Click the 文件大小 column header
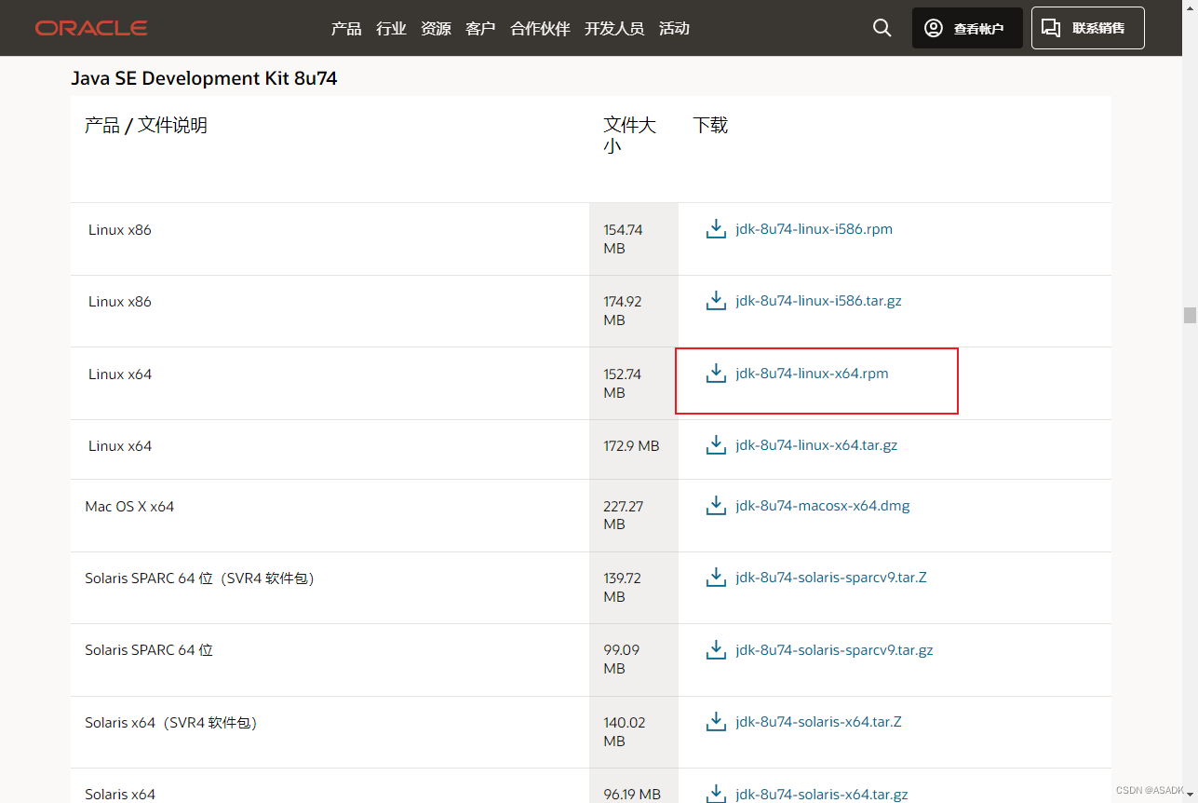Image resolution: width=1198 pixels, height=803 pixels. pos(630,135)
